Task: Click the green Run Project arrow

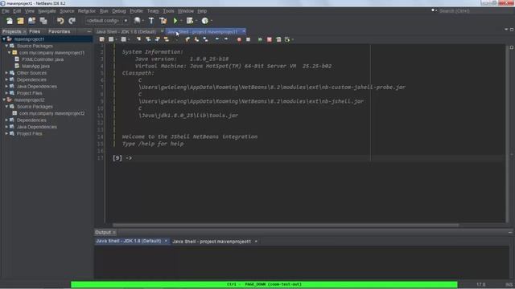Action: (175, 21)
